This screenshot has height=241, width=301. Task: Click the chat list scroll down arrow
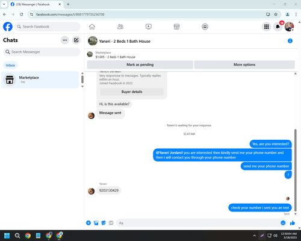pos(82,87)
